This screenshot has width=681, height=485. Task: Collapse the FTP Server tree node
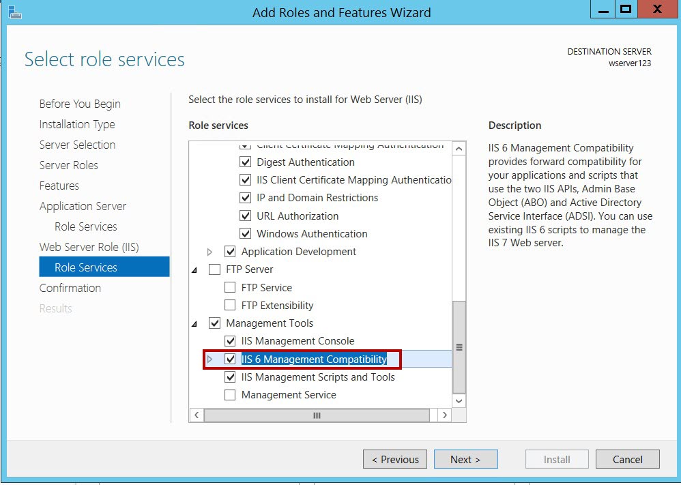(x=194, y=270)
